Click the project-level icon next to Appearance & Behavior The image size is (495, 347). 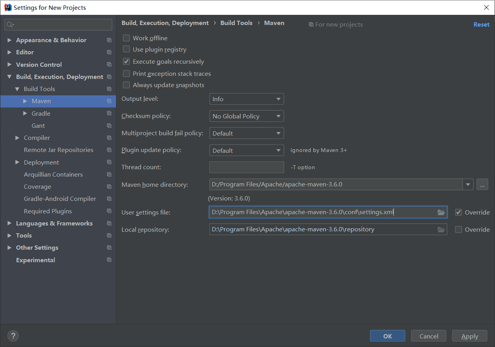coord(109,40)
